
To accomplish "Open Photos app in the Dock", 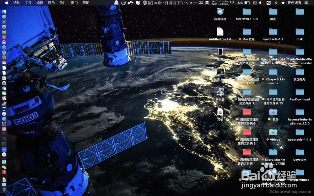I will [4, 83].
